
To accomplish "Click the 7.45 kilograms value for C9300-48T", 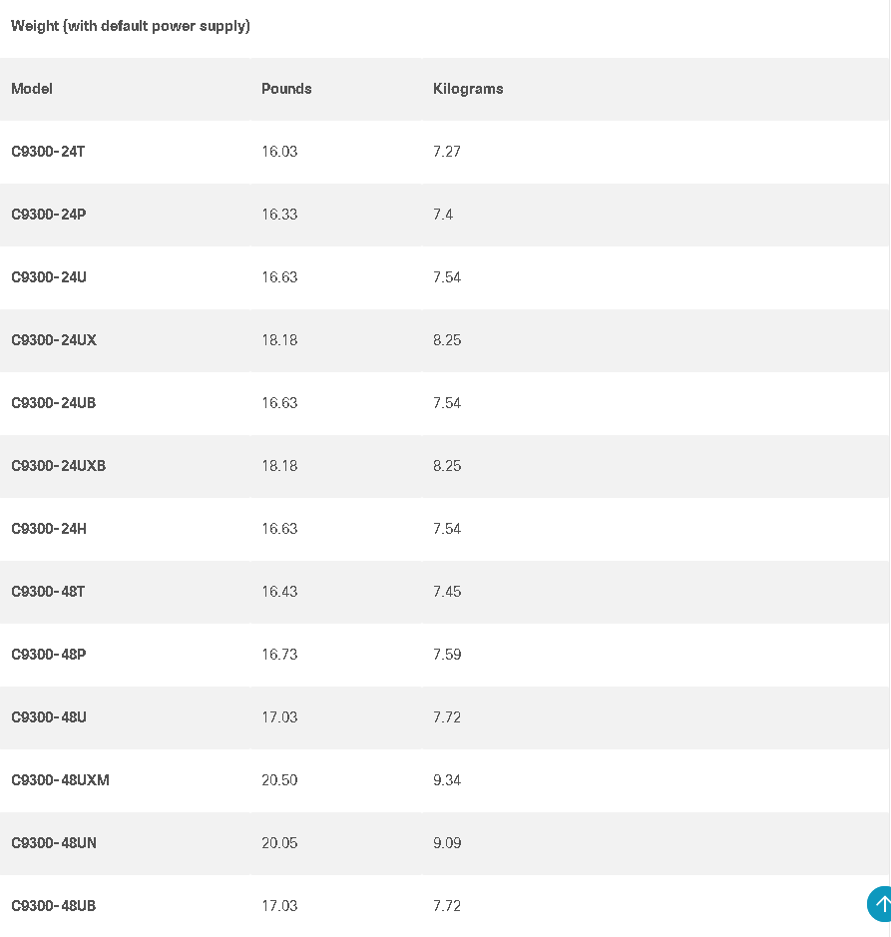I will coord(447,592).
